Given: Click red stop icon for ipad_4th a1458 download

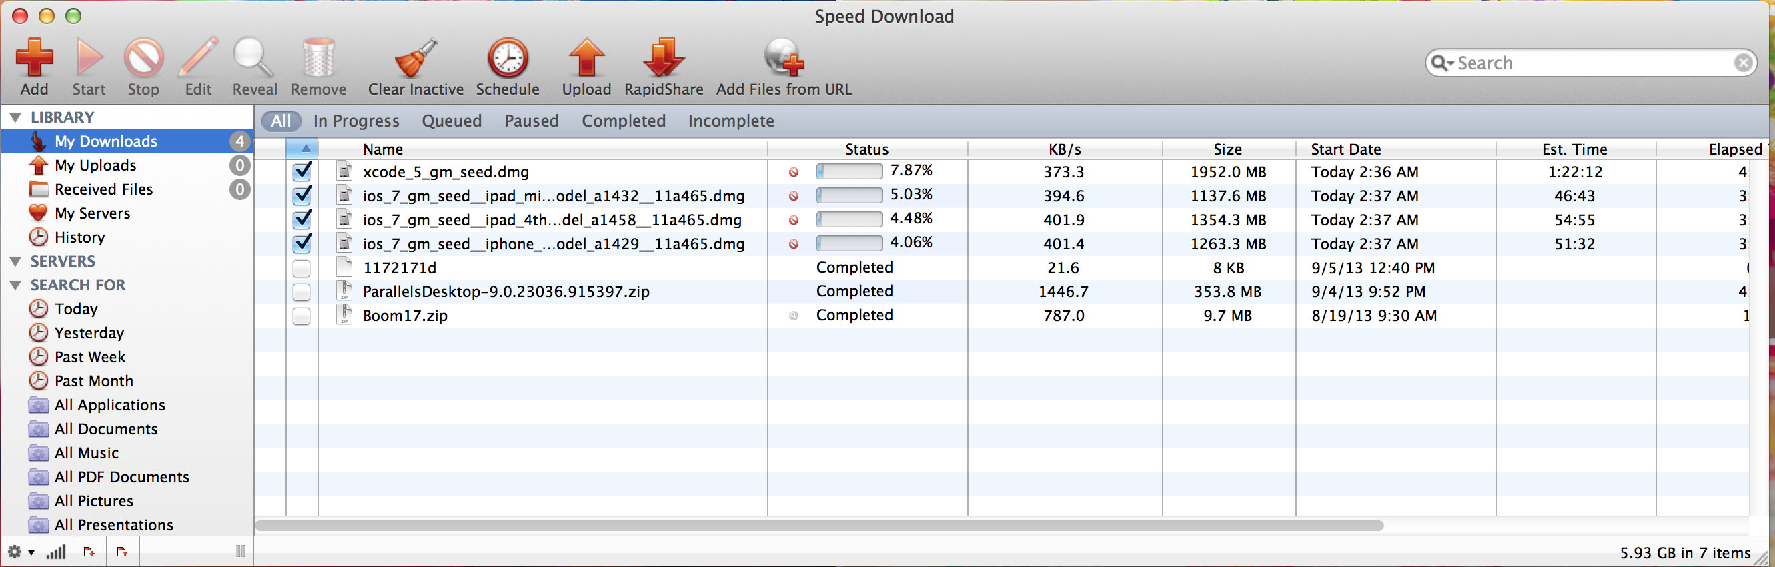Looking at the screenshot, I should (794, 220).
